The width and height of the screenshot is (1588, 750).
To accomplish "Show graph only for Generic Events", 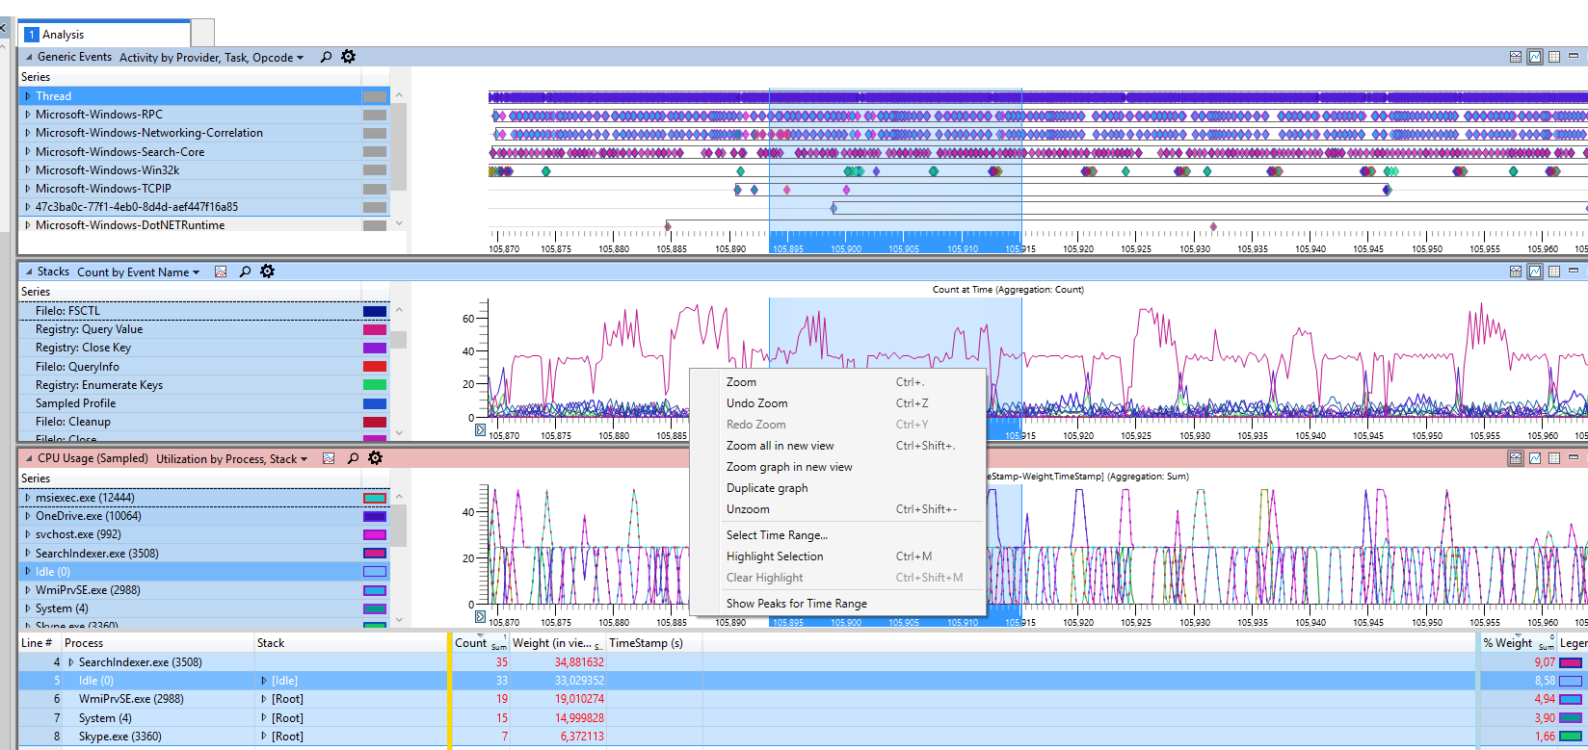I will (x=1535, y=57).
